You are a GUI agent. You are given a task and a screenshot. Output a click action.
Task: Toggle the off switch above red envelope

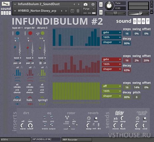30,68
